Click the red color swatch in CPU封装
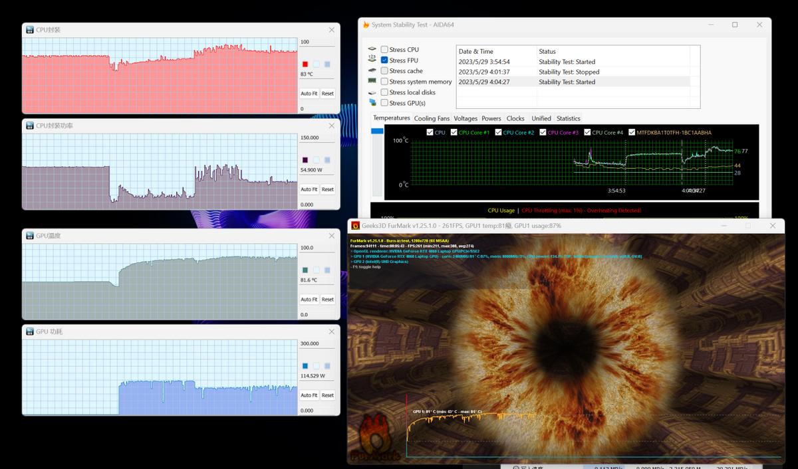 (305, 64)
